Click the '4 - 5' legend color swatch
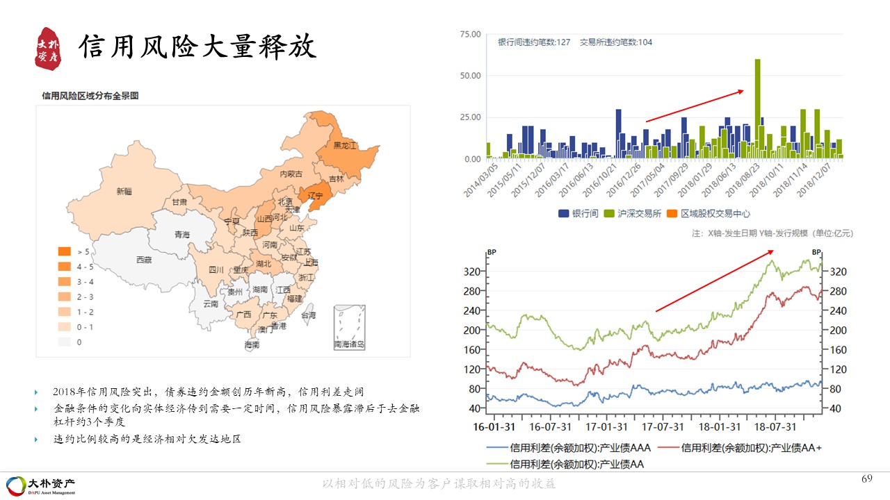This screenshot has height=500, width=890. pos(65,267)
